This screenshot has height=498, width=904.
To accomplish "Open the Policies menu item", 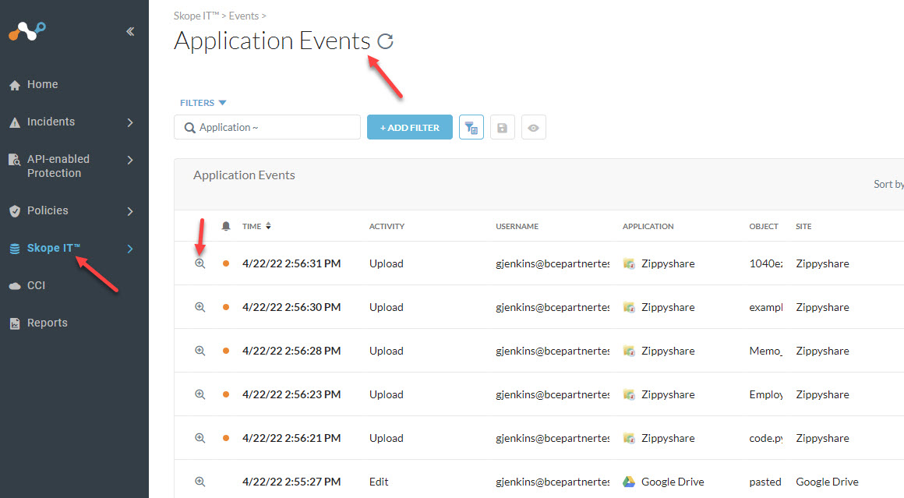I will tap(48, 210).
